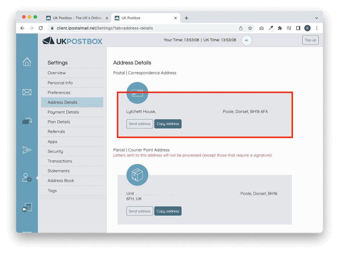Open Personal Info settings
Viewport: 339px width, 254px height.
click(x=72, y=83)
